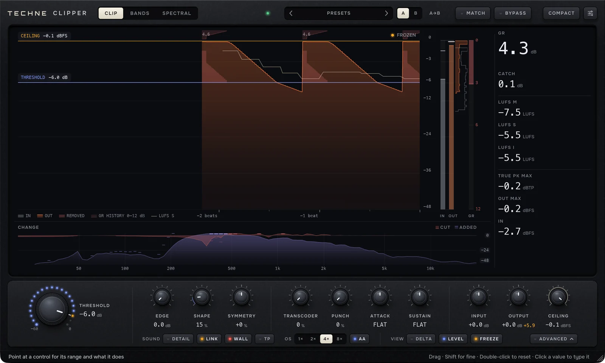Toggle BYPASS on
605x363 pixels.
point(512,13)
